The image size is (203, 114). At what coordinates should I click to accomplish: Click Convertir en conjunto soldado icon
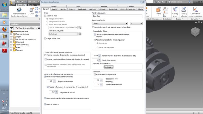point(195,10)
